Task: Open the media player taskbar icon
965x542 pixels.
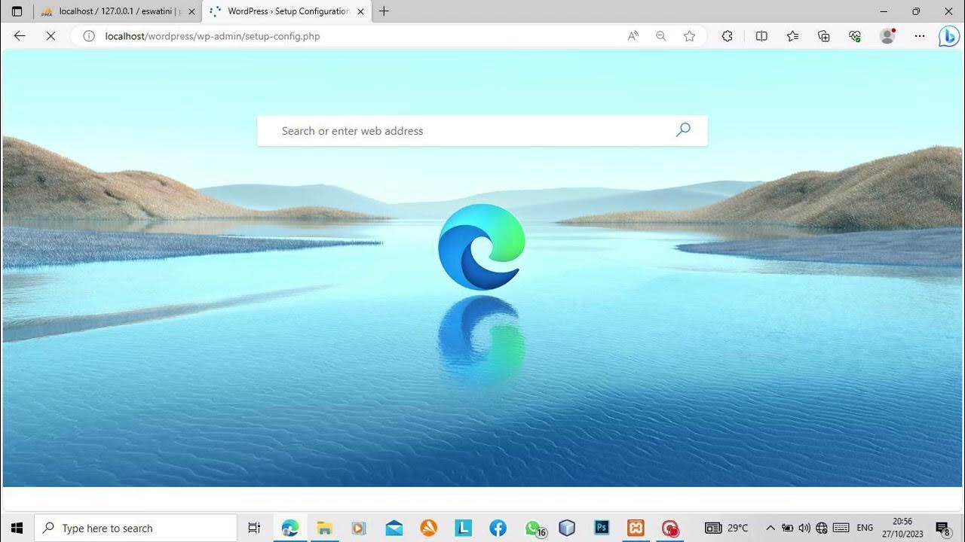Action: point(359,528)
